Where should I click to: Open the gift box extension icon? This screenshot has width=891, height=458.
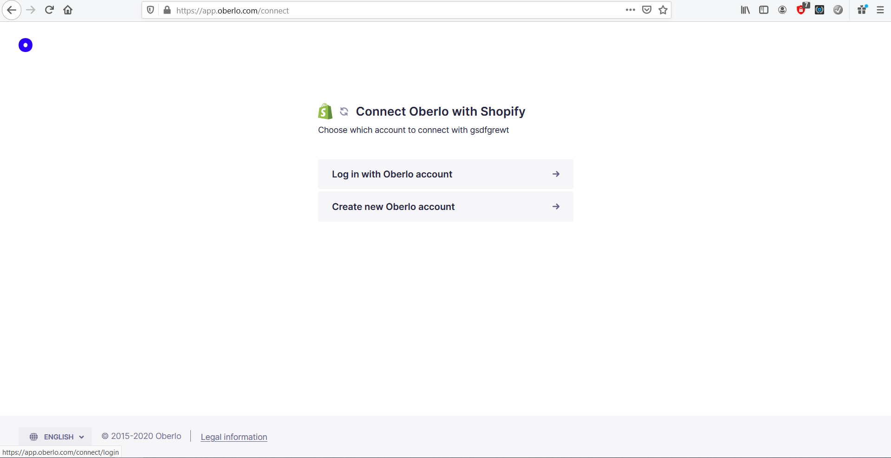coord(862,9)
